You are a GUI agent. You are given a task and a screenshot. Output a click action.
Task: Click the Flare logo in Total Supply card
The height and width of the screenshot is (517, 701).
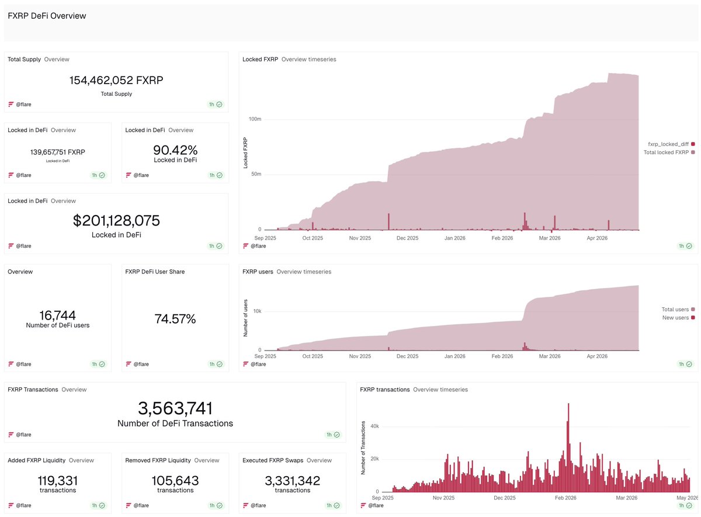point(11,105)
